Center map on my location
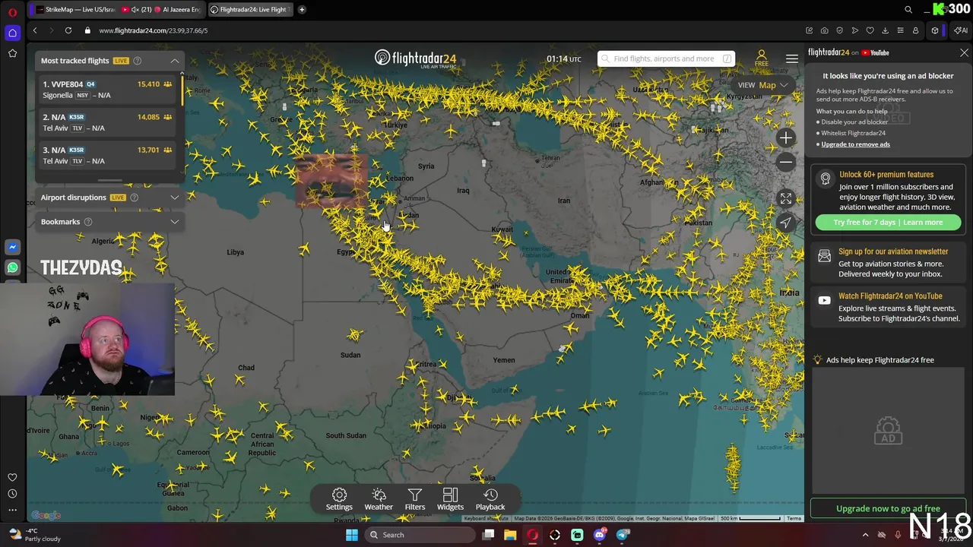 [x=786, y=223]
